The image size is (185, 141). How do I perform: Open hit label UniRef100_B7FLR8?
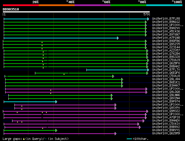[x=166, y=19]
